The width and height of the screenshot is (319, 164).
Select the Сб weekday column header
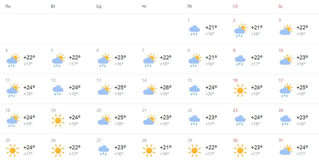click(x=235, y=7)
